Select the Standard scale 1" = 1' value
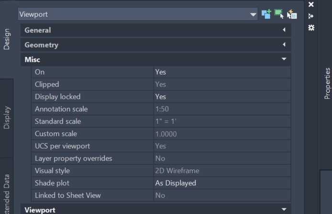Image resolution: width=332 pixels, height=214 pixels. point(222,121)
